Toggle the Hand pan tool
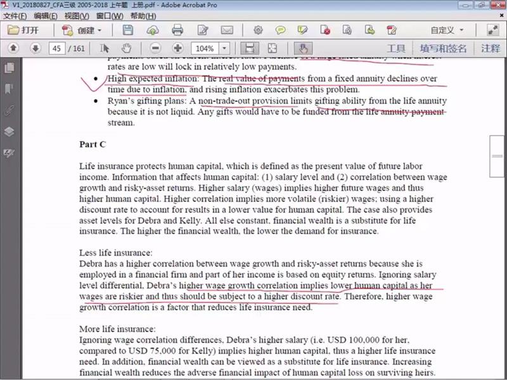507x380 pixels. 126,48
